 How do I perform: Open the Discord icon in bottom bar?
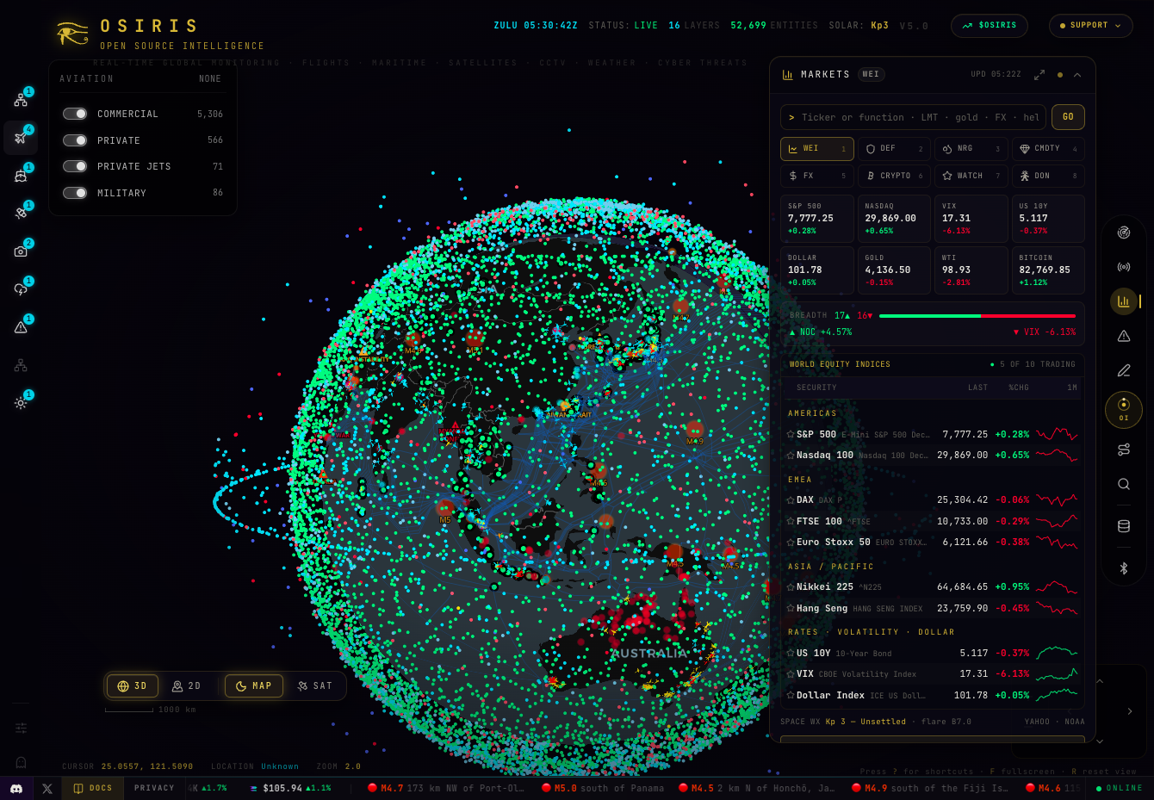[16, 788]
